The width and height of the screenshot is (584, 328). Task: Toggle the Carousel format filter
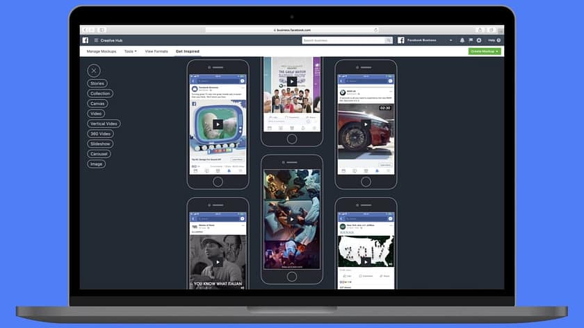(x=99, y=154)
